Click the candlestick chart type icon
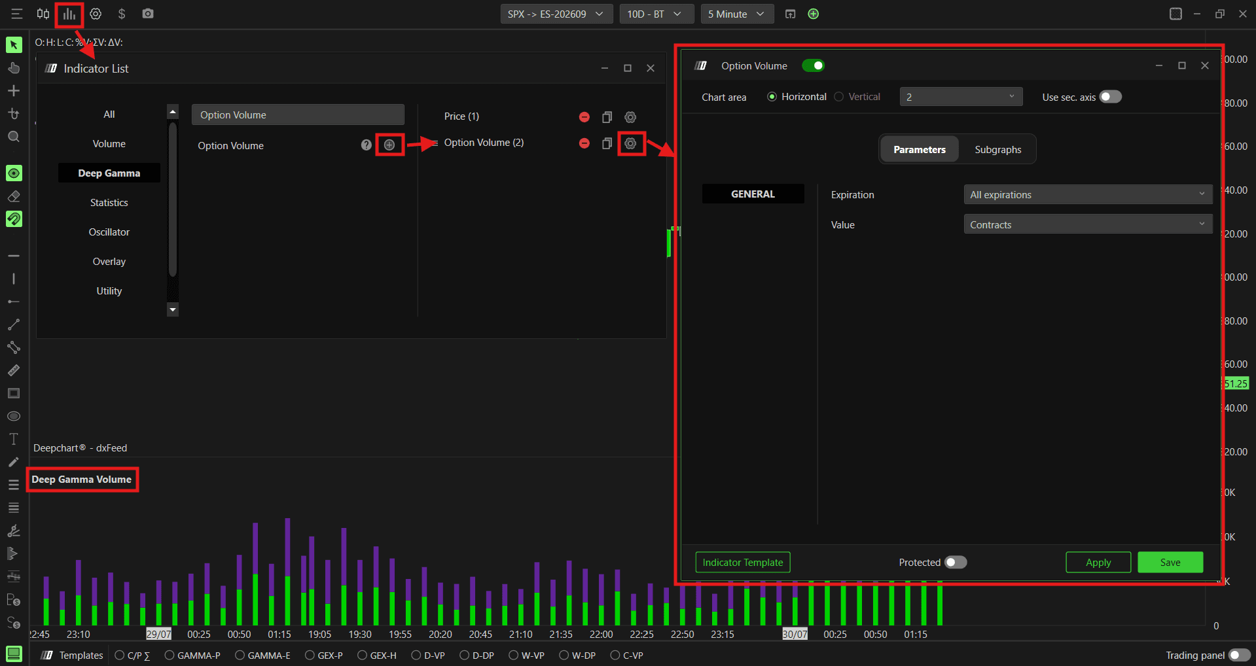The height and width of the screenshot is (666, 1256). (x=43, y=14)
